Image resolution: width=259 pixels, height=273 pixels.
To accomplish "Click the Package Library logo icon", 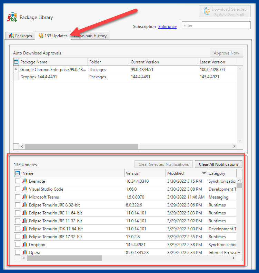I will 12,17.
